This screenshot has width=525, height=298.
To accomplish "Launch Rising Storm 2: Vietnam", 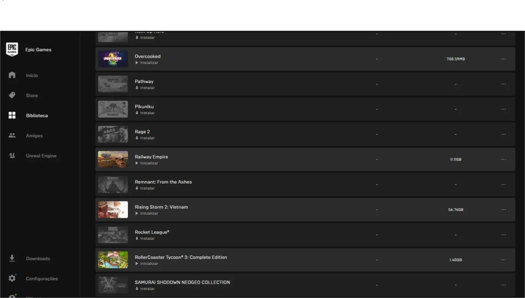I will pos(147,213).
